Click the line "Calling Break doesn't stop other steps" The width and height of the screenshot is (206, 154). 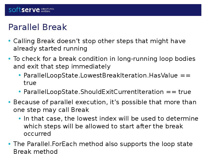coord(99,41)
